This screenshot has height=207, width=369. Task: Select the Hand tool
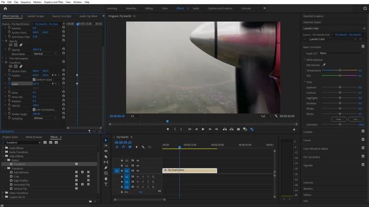coord(106,179)
